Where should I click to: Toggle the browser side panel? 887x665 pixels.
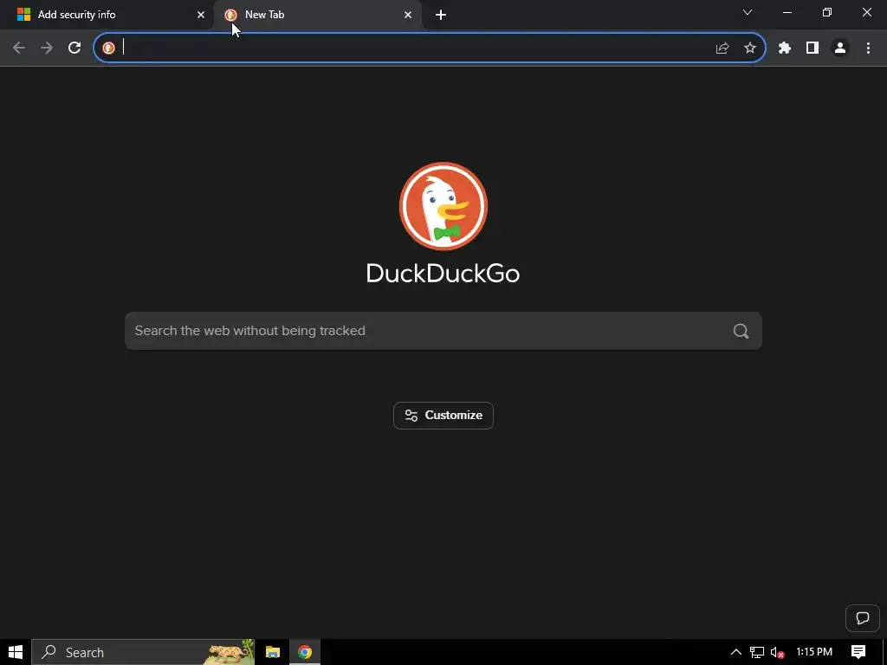pos(813,48)
